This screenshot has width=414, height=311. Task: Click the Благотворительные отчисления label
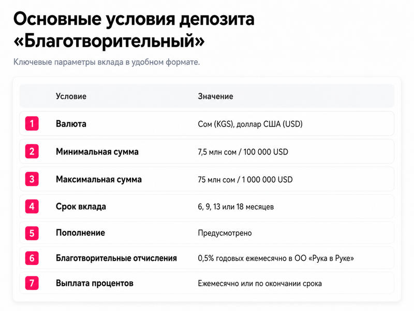pos(116,258)
